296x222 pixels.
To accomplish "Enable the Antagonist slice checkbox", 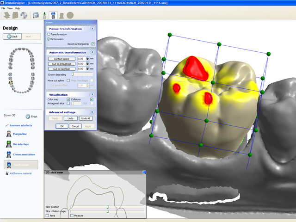I will coord(68,103).
